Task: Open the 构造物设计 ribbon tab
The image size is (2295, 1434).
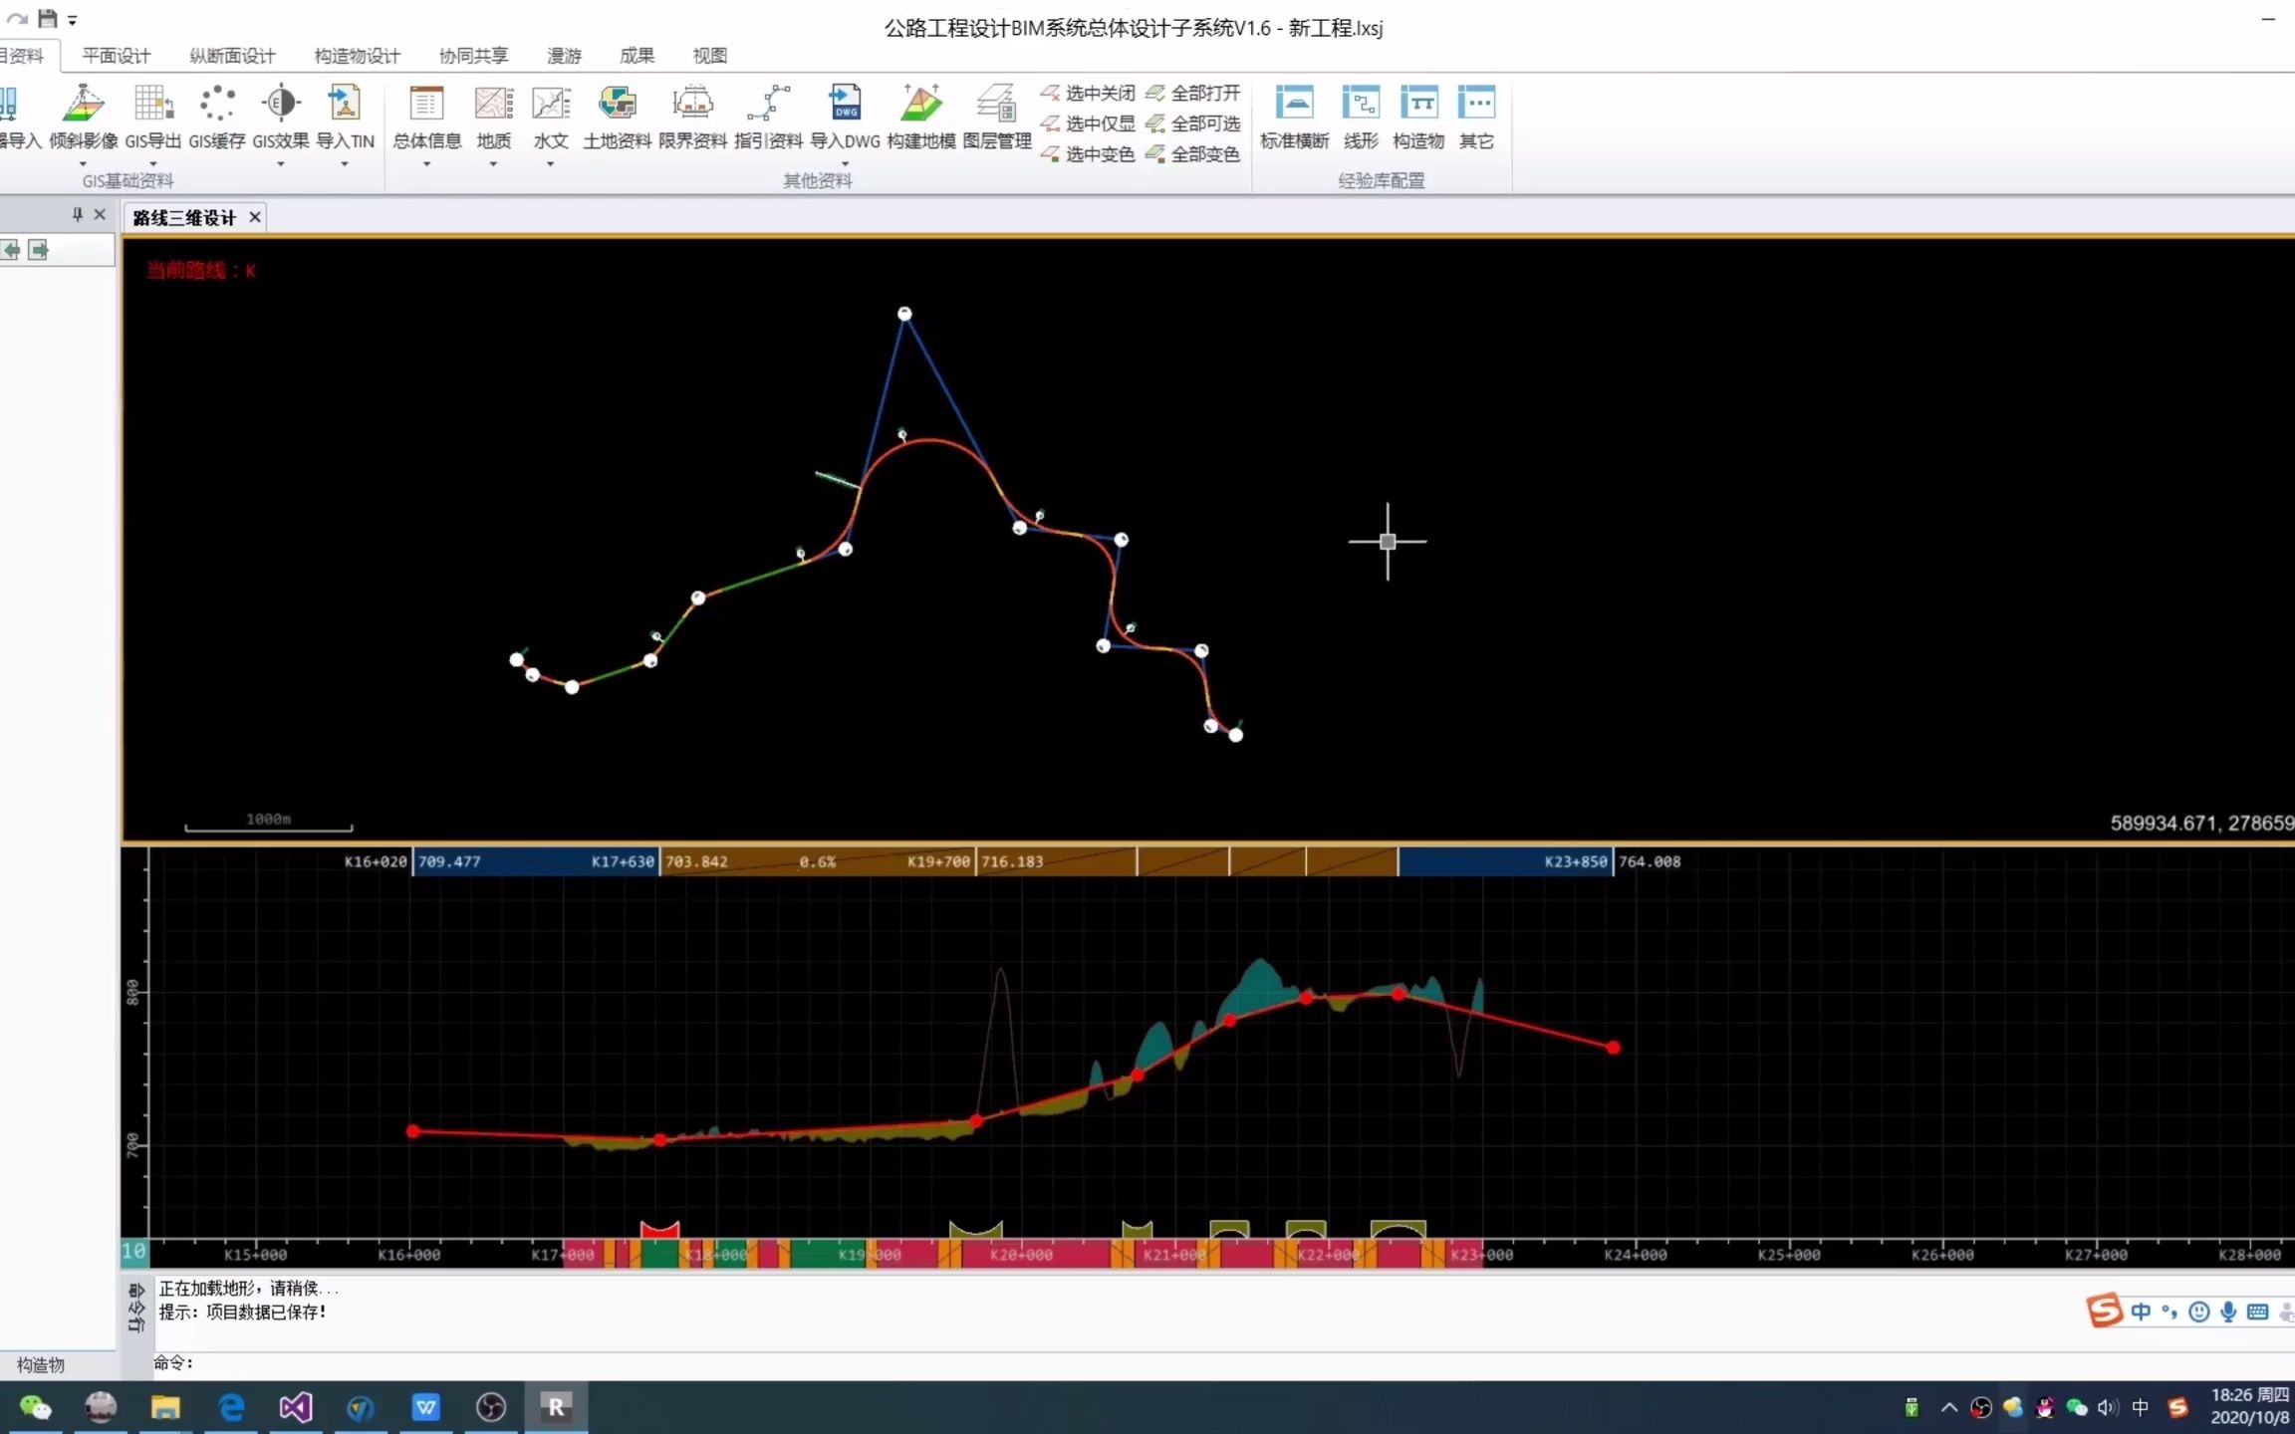Action: [357, 56]
